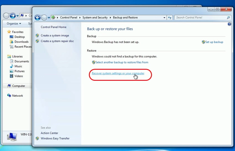Select Pictures library
This screenshot has width=235, height=151.
click(19, 71)
